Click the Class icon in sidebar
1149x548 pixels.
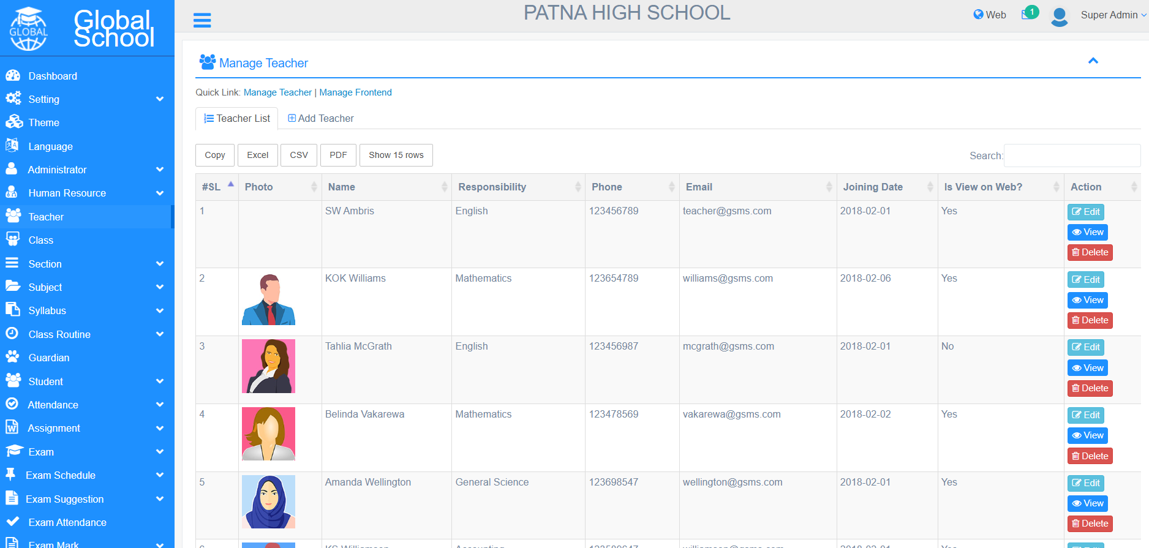click(13, 239)
